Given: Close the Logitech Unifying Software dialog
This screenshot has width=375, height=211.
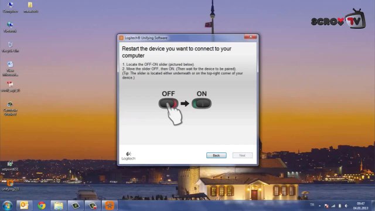Looking at the screenshot, I should pos(250,37).
